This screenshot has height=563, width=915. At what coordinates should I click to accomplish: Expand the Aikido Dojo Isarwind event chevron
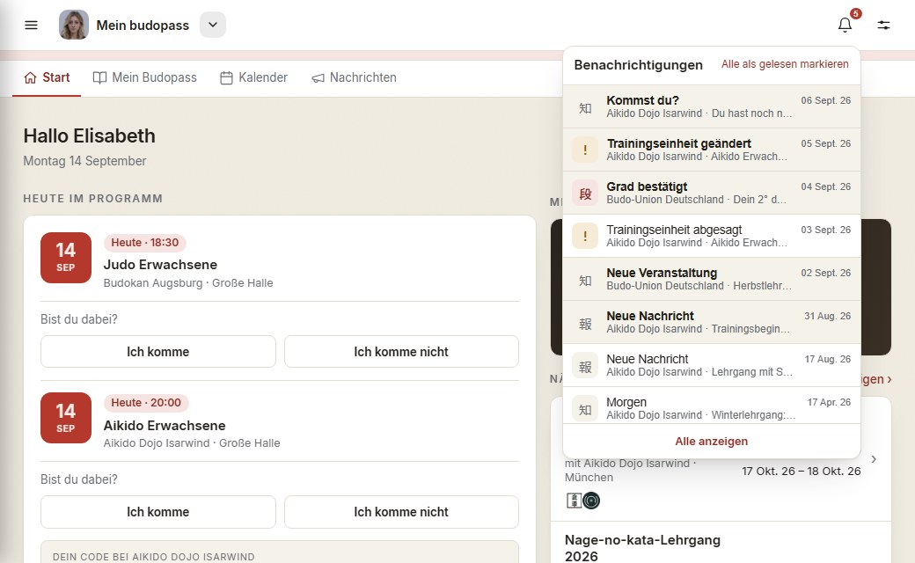coord(874,459)
